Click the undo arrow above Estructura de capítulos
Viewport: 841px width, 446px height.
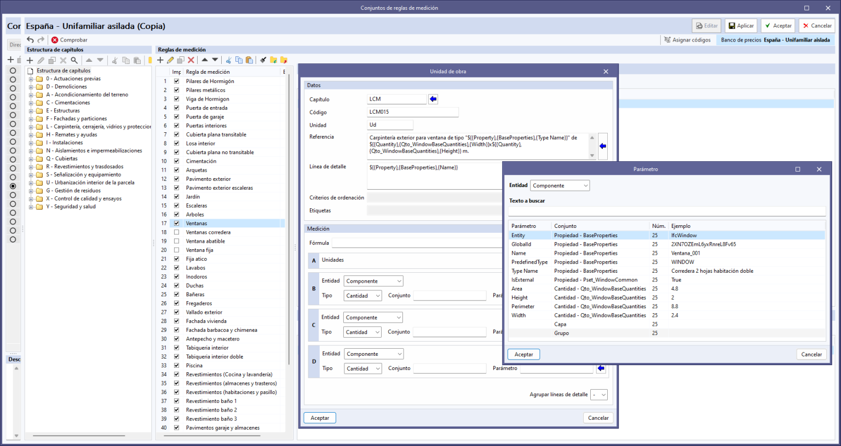pos(30,40)
